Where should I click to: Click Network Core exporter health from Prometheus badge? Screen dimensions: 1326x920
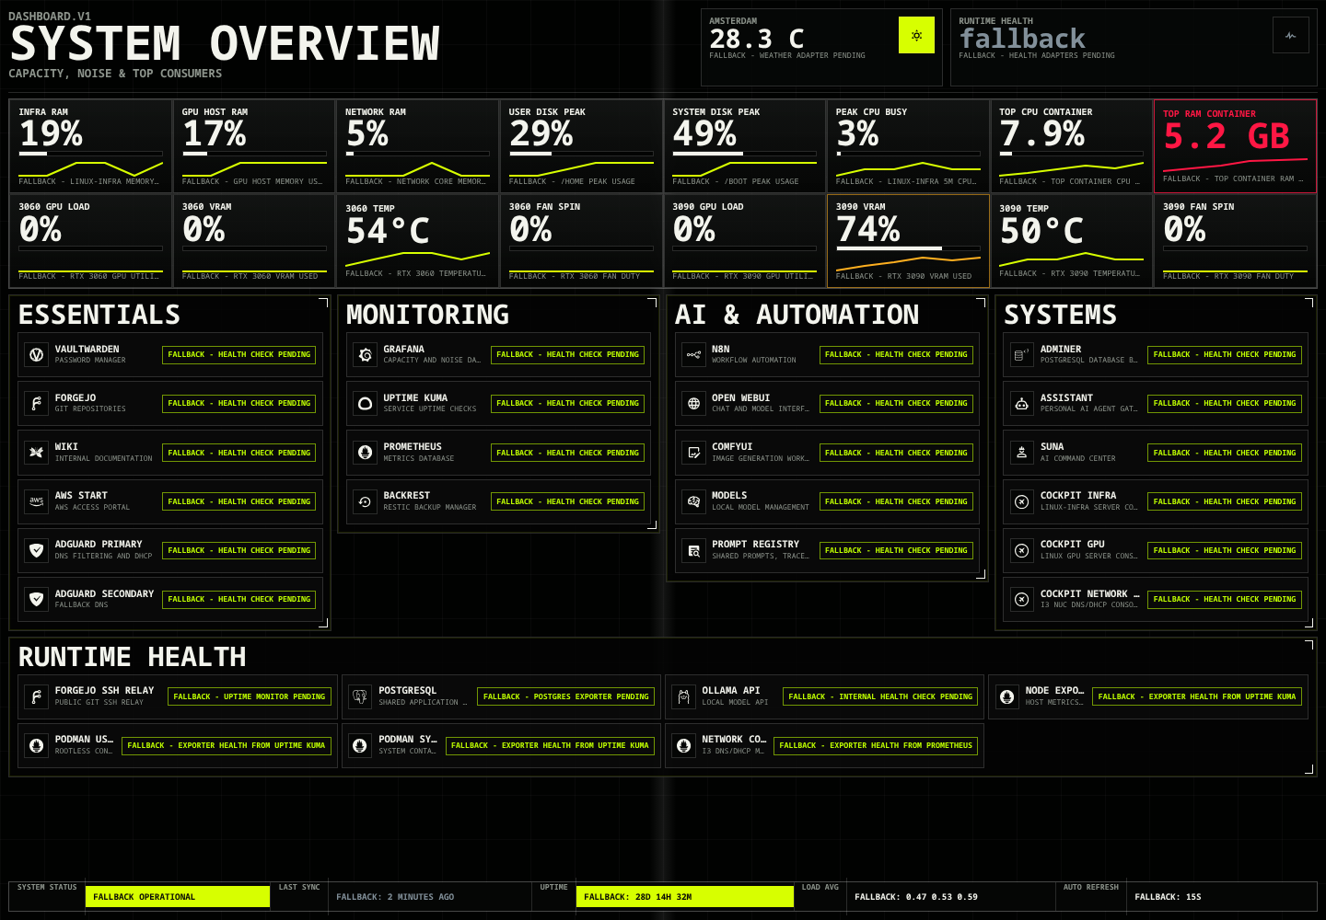click(876, 745)
